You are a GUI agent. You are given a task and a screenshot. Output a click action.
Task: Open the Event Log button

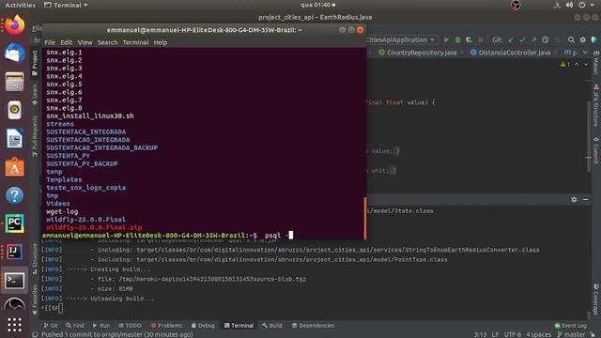[x=570, y=326]
